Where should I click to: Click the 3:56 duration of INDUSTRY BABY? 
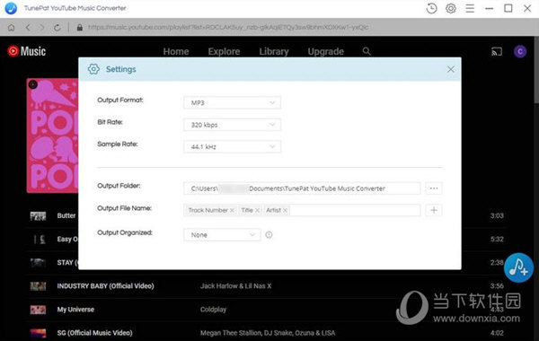[497, 285]
